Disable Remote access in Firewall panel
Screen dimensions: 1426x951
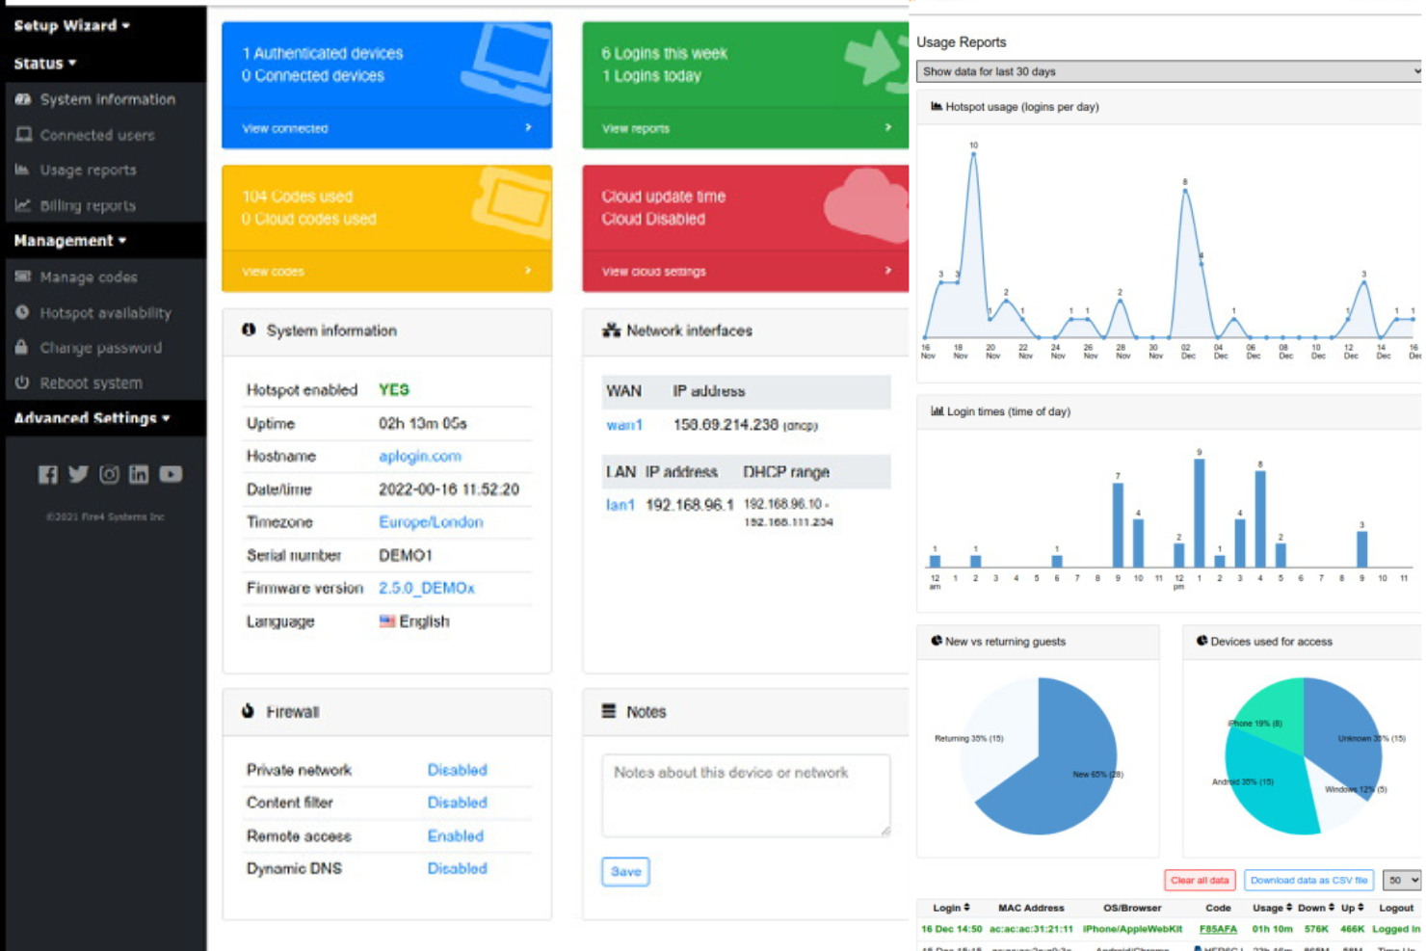point(455,835)
